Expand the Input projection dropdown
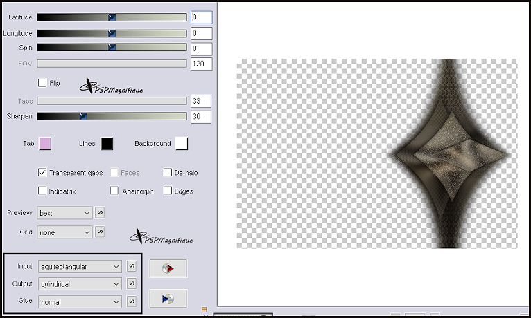Viewport: 531px width, 318px height. [x=80, y=266]
